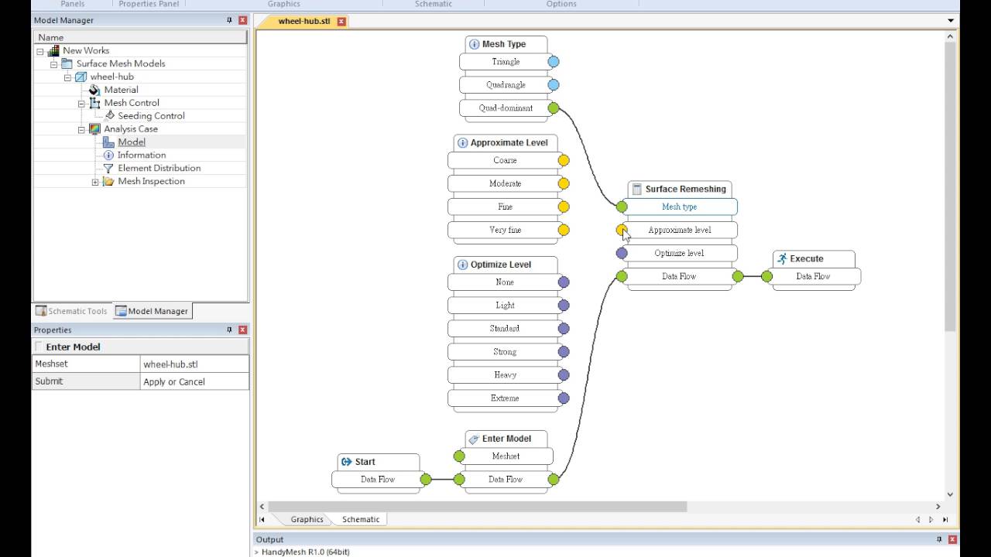Viewport: 991px width, 557px height.
Task: Switch to the Schematic bottom tab
Action: pyautogui.click(x=361, y=519)
